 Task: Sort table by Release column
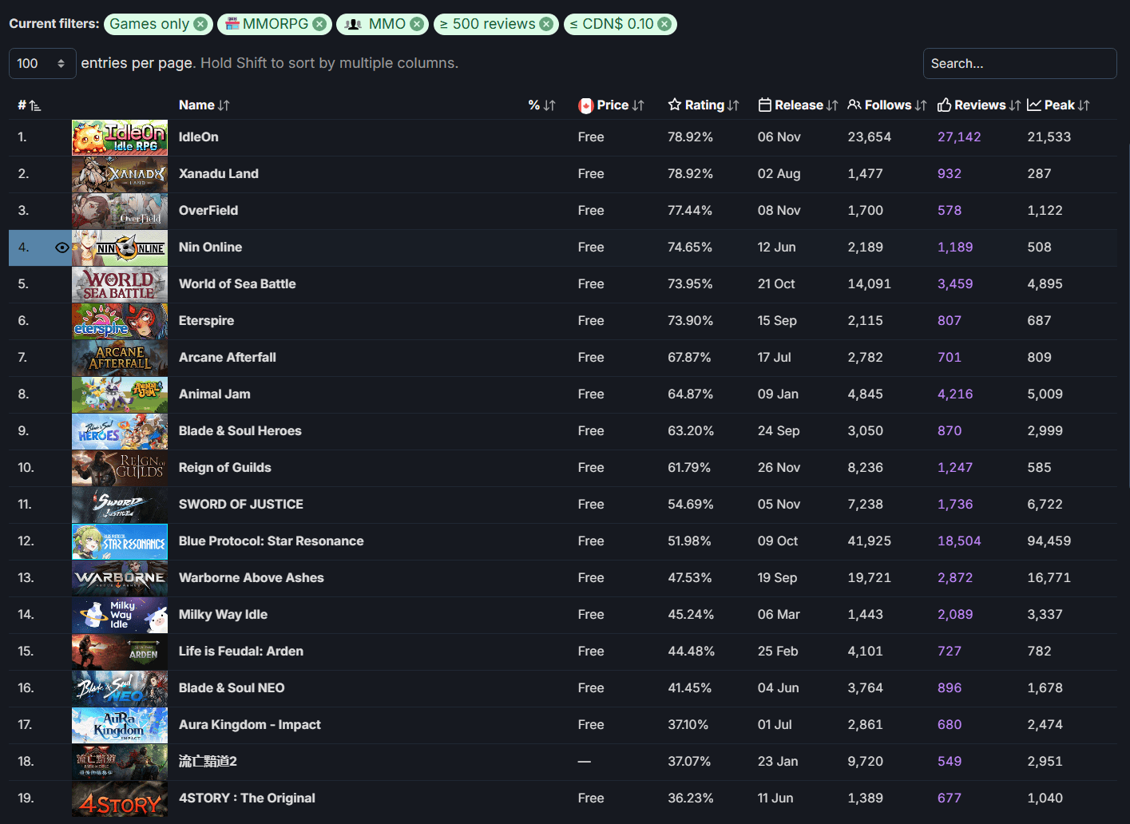coord(798,105)
